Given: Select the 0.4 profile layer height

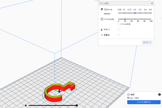Looking at the screenshot, I should 146,13.
